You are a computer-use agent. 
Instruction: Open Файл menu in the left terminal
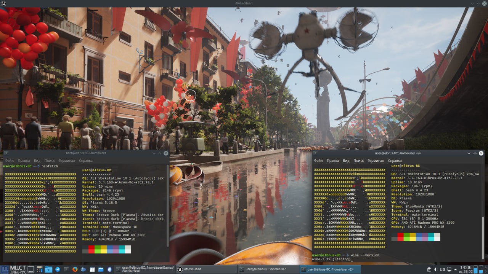pos(9,161)
